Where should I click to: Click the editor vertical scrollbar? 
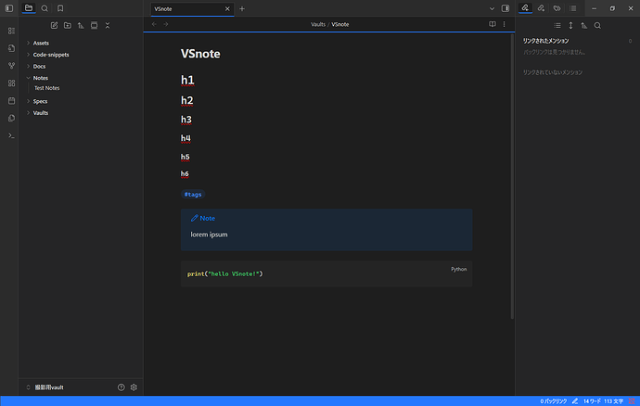(x=512, y=175)
